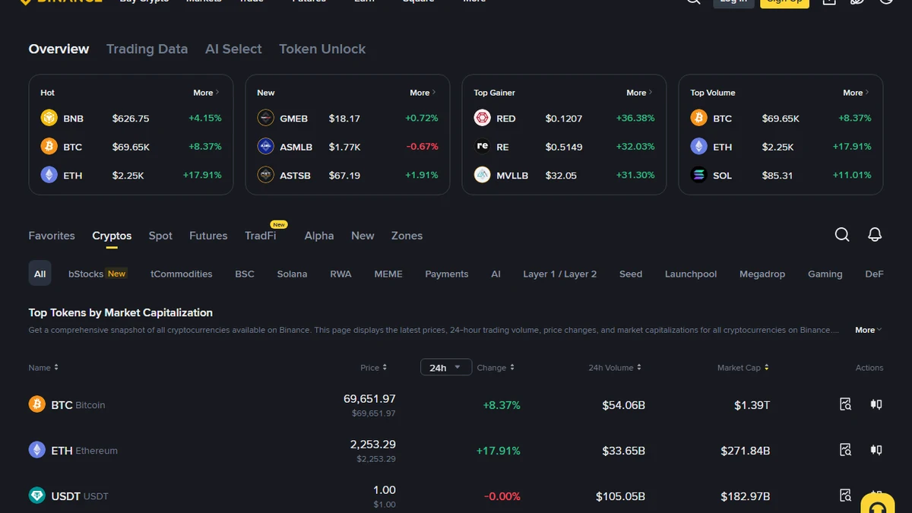Click the candlestick trade icon for BTC
Screen dimensions: 912x513
coord(876,404)
